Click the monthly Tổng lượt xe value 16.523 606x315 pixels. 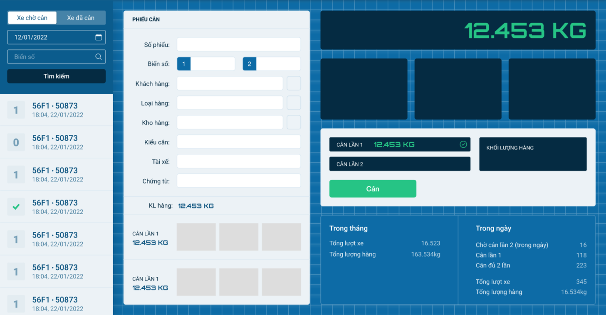pyautogui.click(x=430, y=243)
